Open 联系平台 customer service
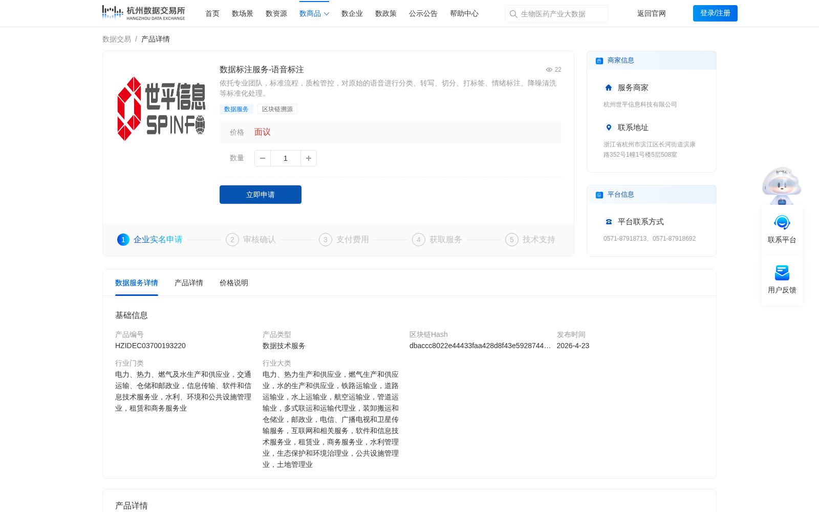The image size is (819, 512). [x=782, y=229]
